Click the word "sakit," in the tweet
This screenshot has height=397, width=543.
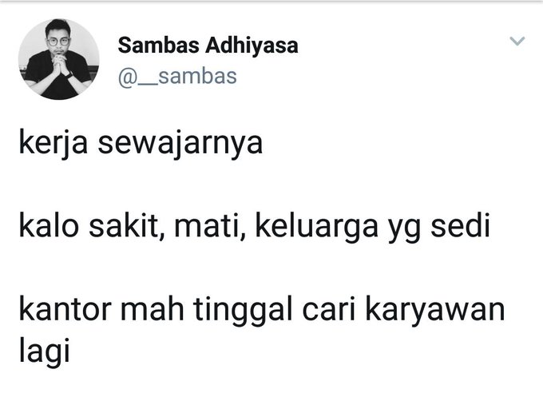[x=127, y=227]
